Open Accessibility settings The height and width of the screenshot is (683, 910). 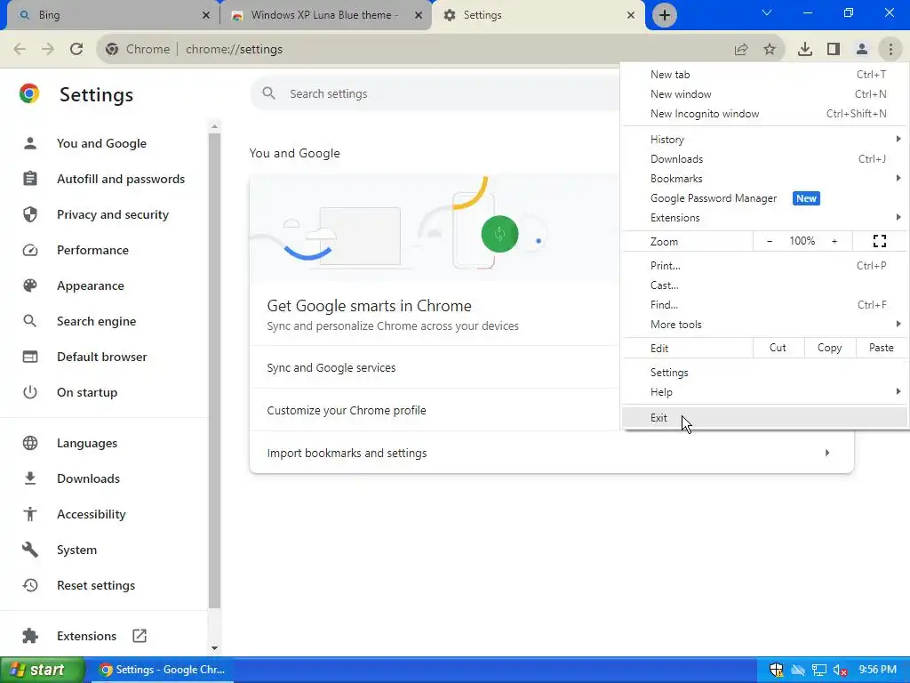[x=92, y=514]
